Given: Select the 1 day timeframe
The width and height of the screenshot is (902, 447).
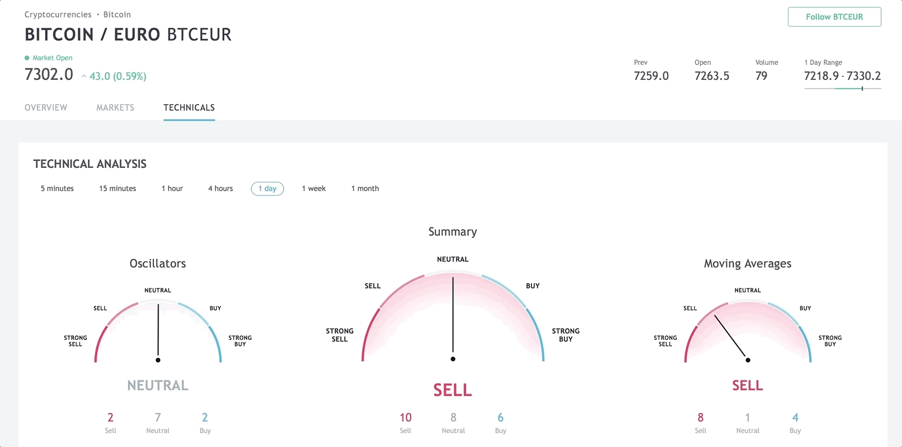Looking at the screenshot, I should [267, 189].
